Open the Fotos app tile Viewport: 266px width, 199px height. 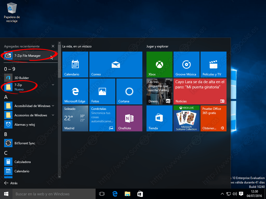pyautogui.click(x=102, y=91)
